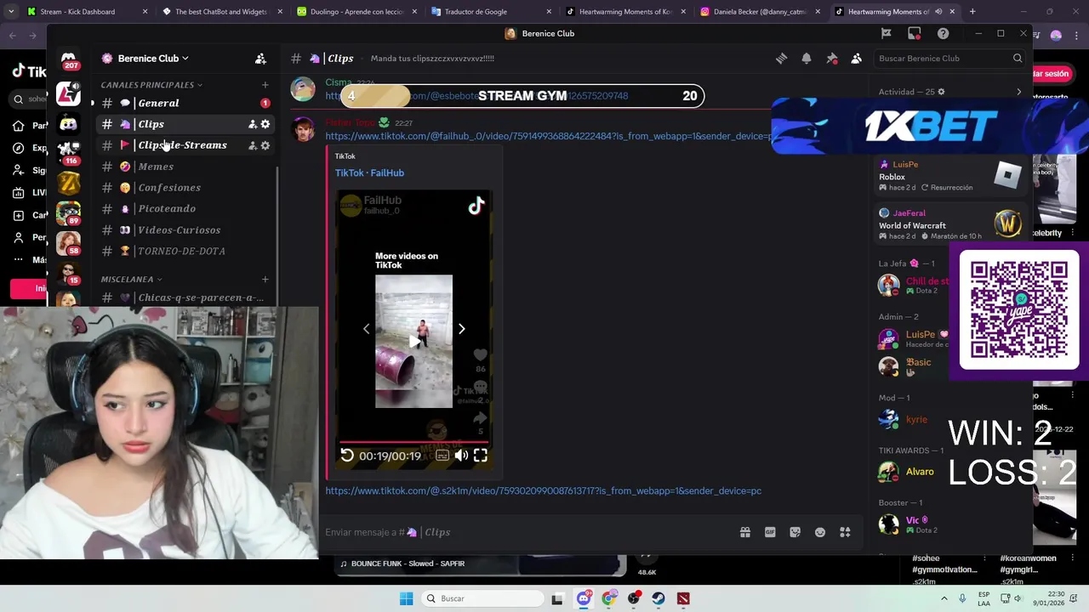
Task: Edit Clips channel gear icon
Action: (x=265, y=124)
